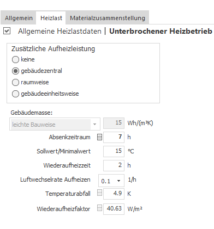Toggle checkbox left of Allgemeine Heizlastdaten
Screen dimensions: 214x229
(x=7, y=31)
